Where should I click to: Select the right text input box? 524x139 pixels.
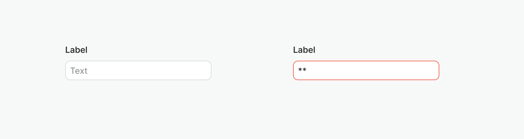366,70
